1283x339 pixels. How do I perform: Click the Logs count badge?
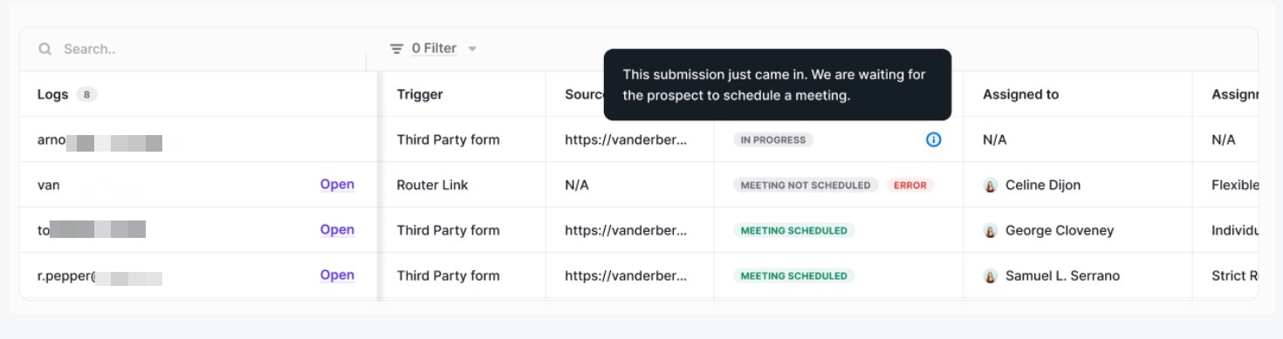86,95
